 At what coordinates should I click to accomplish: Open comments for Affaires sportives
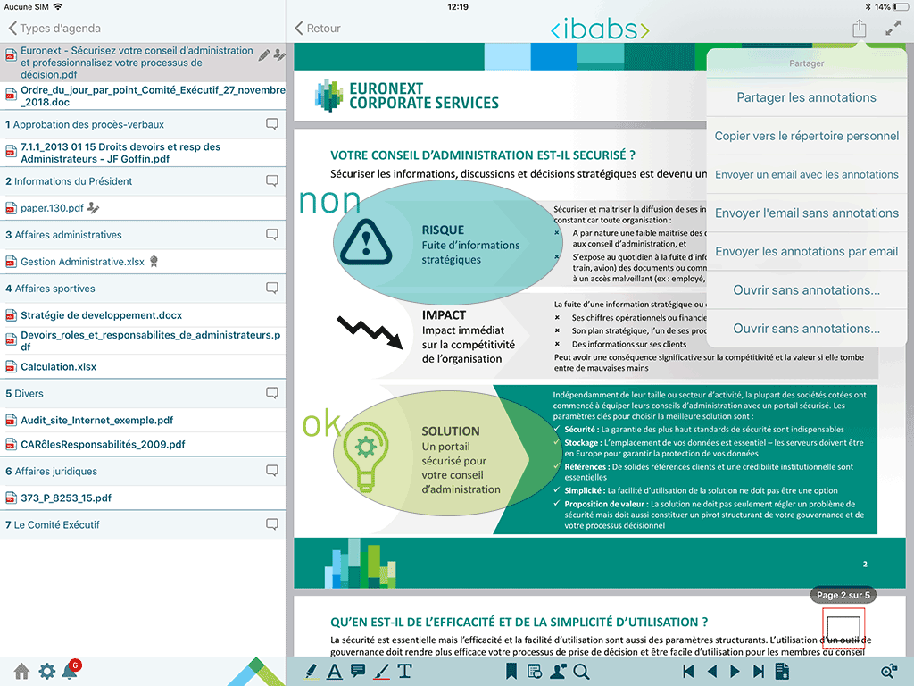(x=271, y=288)
